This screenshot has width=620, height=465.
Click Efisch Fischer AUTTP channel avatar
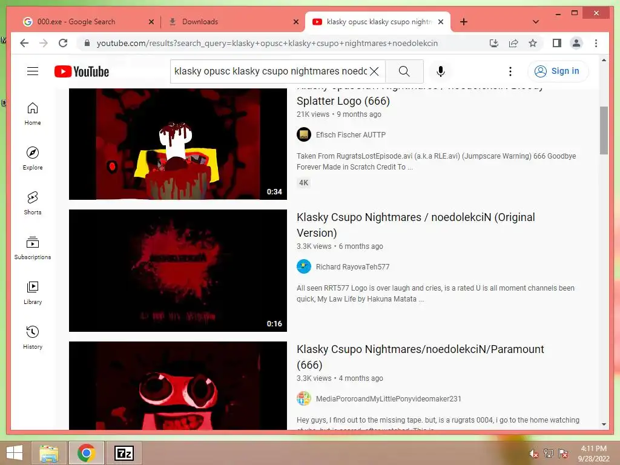(304, 135)
